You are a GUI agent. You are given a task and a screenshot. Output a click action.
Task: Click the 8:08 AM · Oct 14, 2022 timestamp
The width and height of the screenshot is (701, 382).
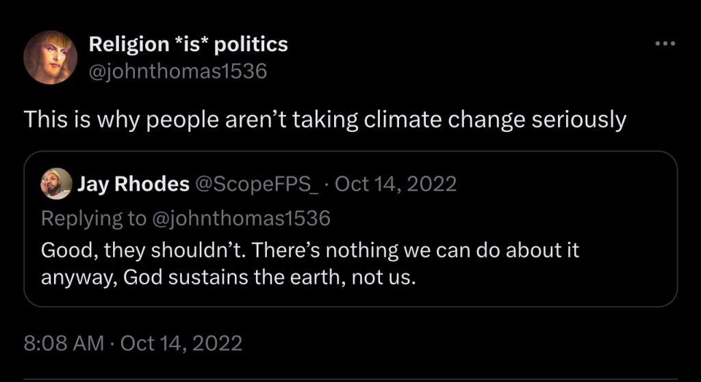133,342
